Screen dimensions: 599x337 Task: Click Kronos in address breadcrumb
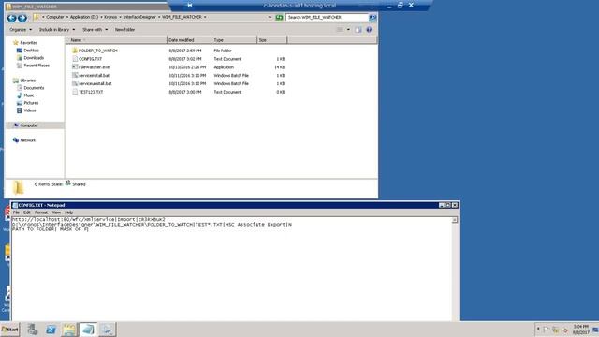[x=110, y=17]
